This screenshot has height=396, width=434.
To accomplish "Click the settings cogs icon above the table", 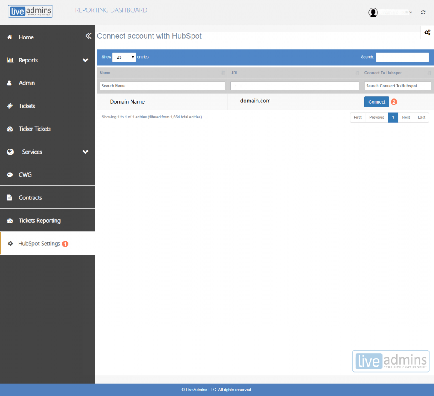I will pos(427,32).
